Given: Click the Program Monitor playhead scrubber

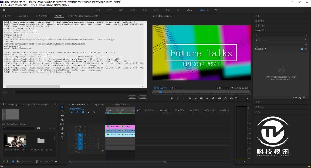Looking at the screenshot, I should [x=161, y=92].
